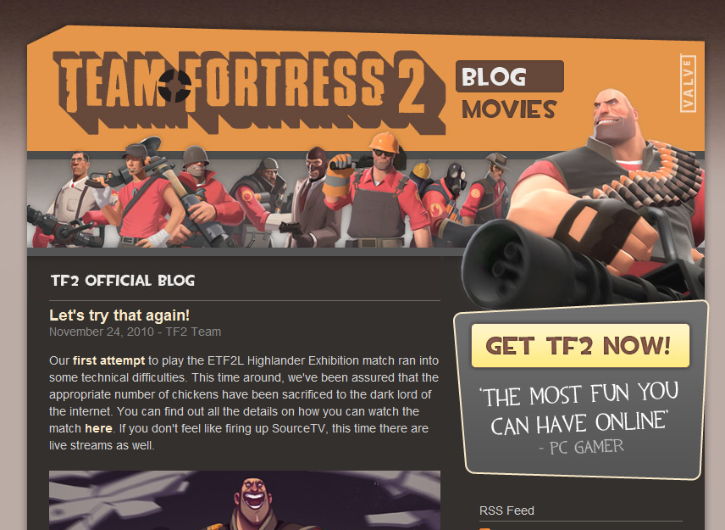This screenshot has height=530, width=725.
Task: Switch to the BLOG tab
Action: coord(510,76)
